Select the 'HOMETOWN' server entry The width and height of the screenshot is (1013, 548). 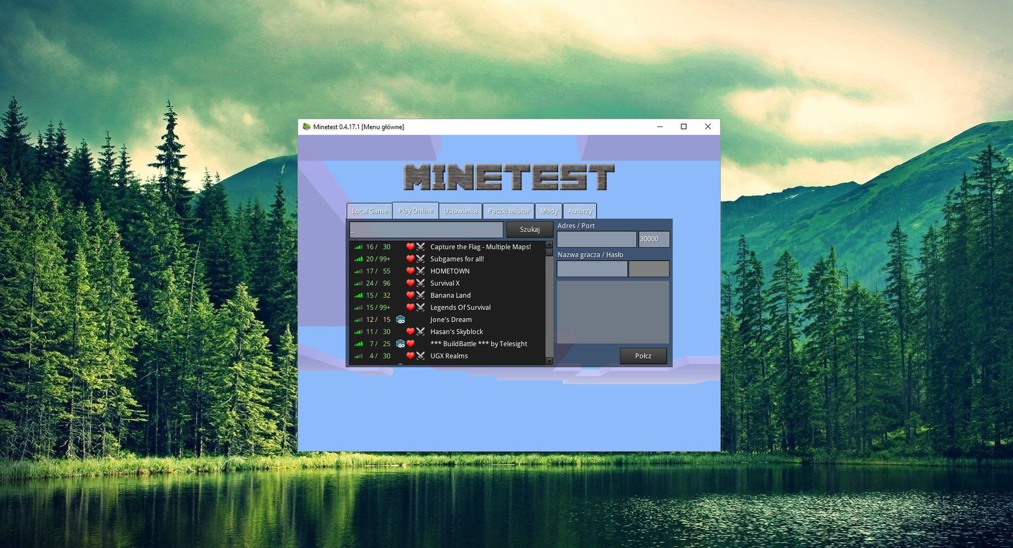[x=450, y=271]
